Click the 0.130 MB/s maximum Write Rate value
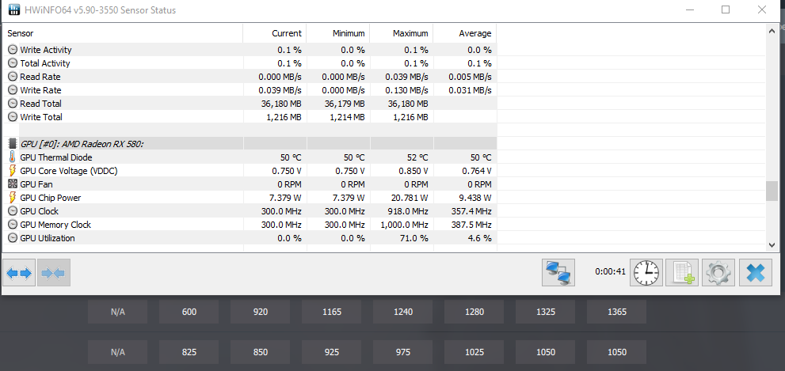This screenshot has width=785, height=371. (406, 90)
